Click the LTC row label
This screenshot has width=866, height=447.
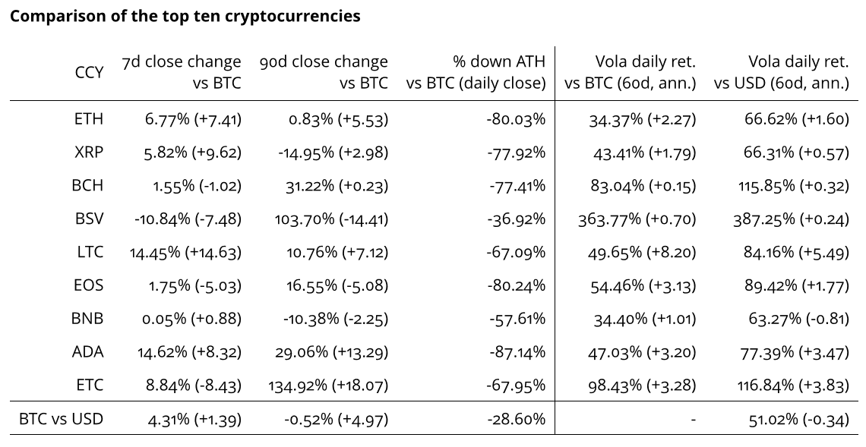pyautogui.click(x=90, y=253)
